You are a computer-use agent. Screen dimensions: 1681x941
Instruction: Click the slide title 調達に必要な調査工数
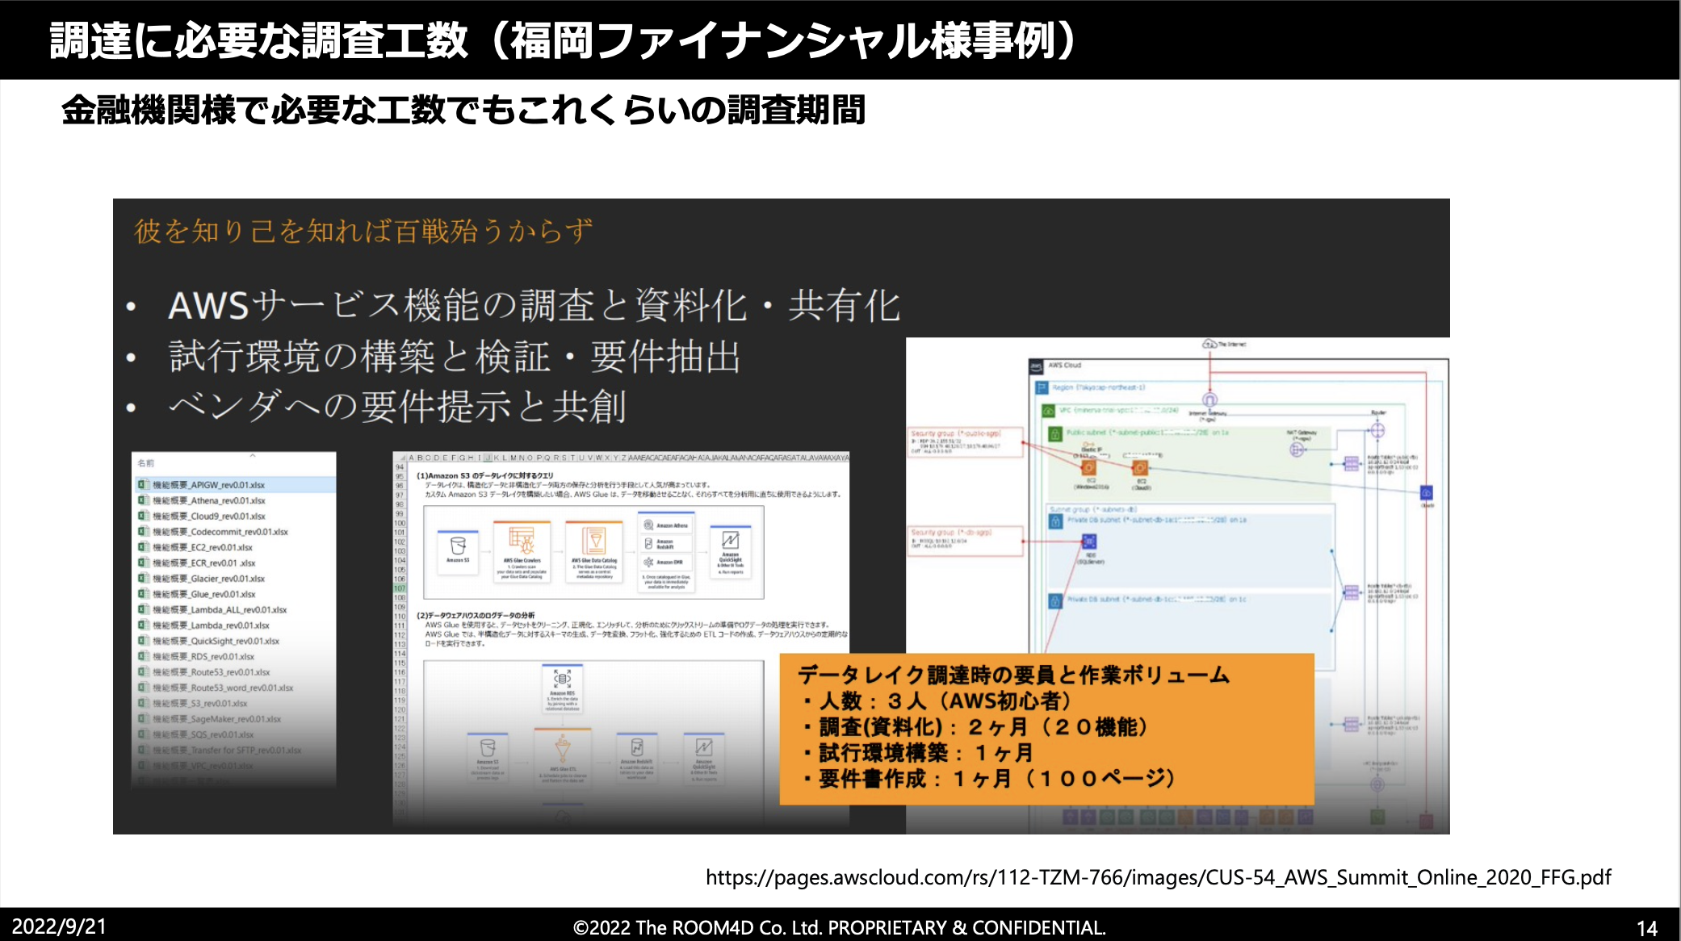(x=258, y=40)
